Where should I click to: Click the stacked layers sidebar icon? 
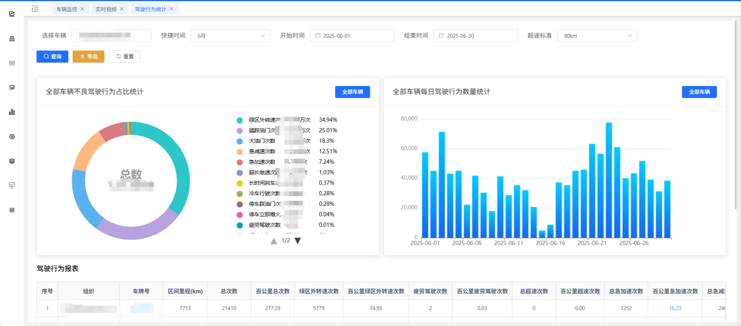(12, 161)
